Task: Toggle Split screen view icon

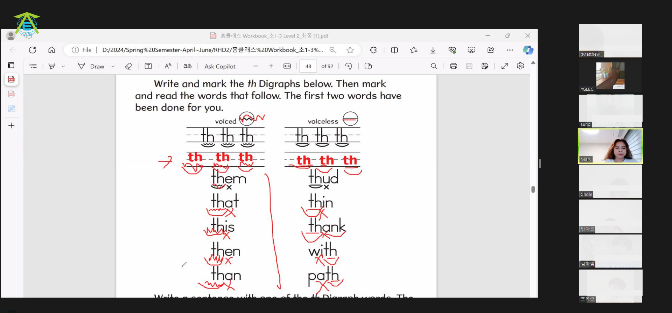Action: pyautogui.click(x=394, y=50)
